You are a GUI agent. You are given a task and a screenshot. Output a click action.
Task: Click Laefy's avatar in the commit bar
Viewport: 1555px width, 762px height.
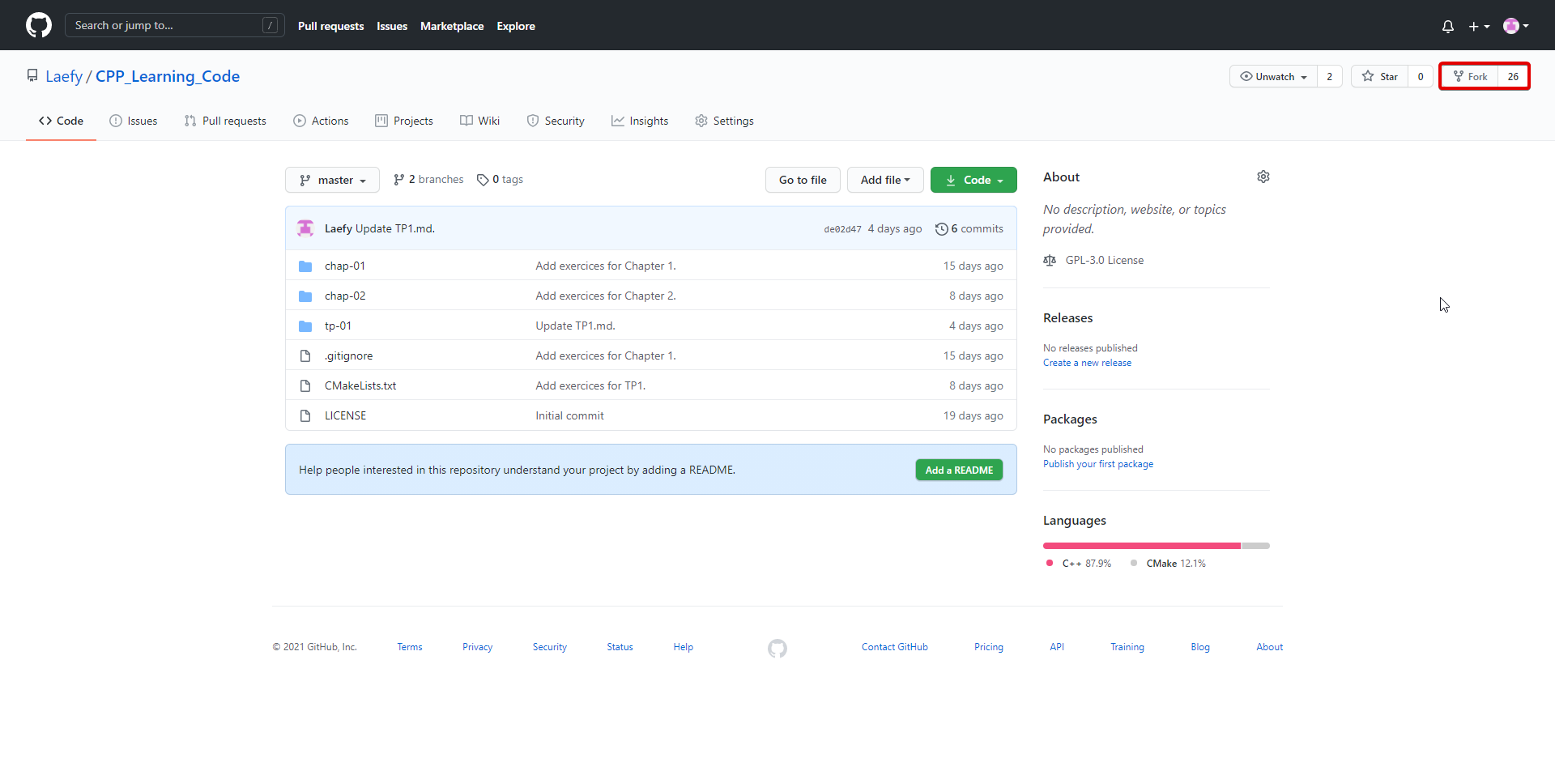[305, 228]
